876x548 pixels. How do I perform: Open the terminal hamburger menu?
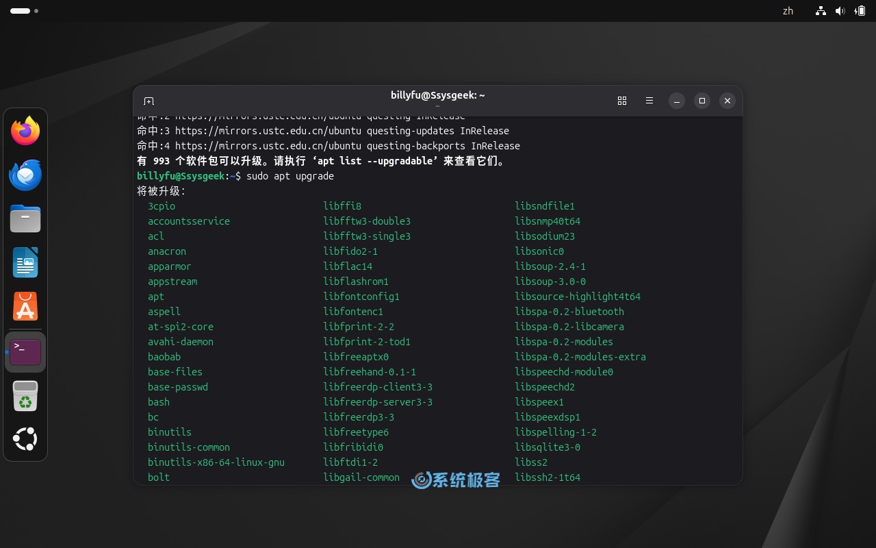[649, 101]
